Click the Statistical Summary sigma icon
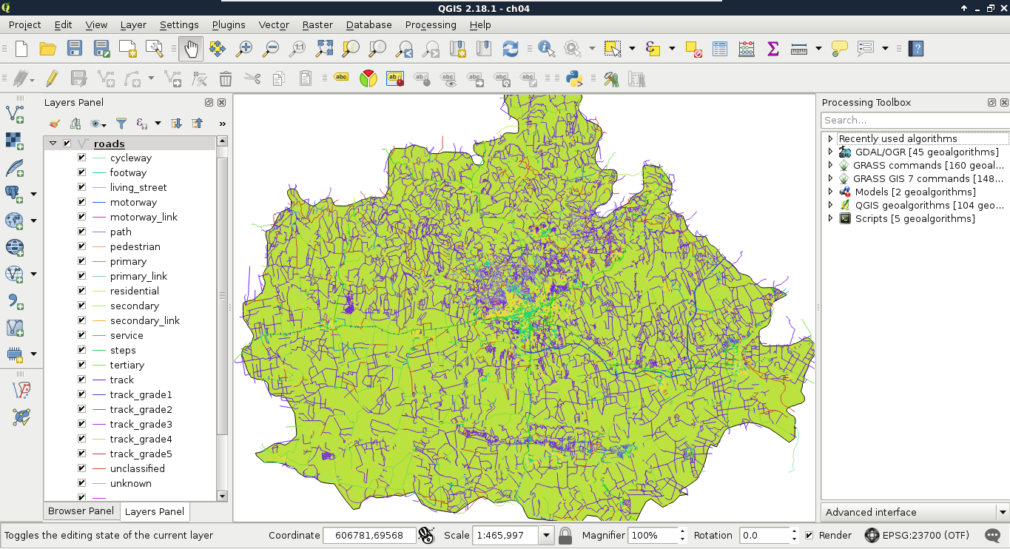The width and height of the screenshot is (1010, 549). click(772, 49)
